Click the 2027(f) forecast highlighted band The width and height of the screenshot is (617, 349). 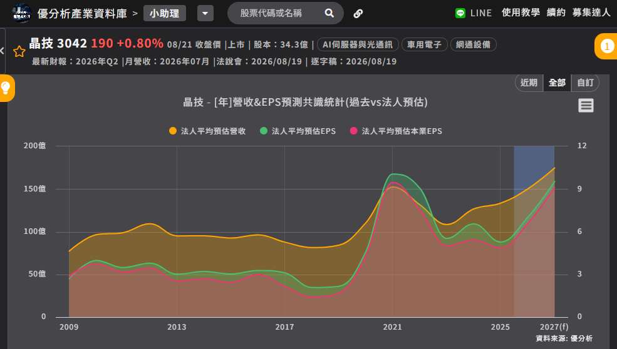pyautogui.click(x=534, y=231)
